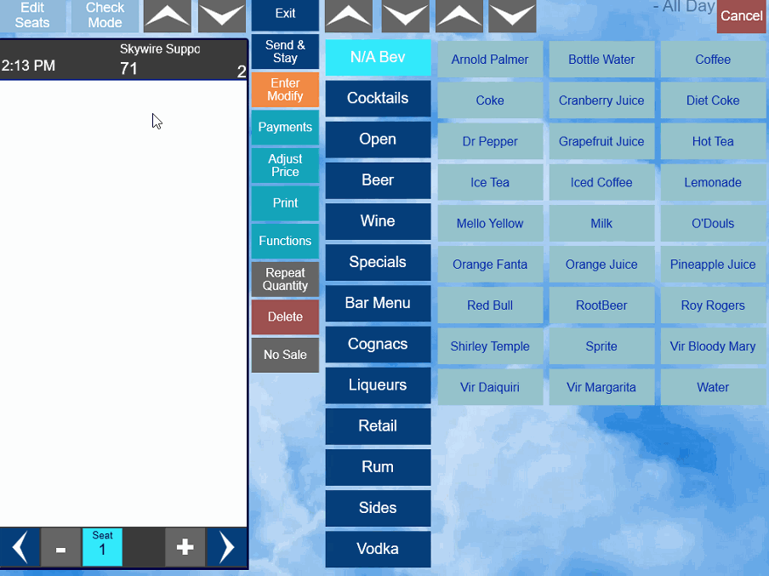Add a Vir Bloody Mary
Image resolution: width=769 pixels, height=576 pixels.
[713, 346]
